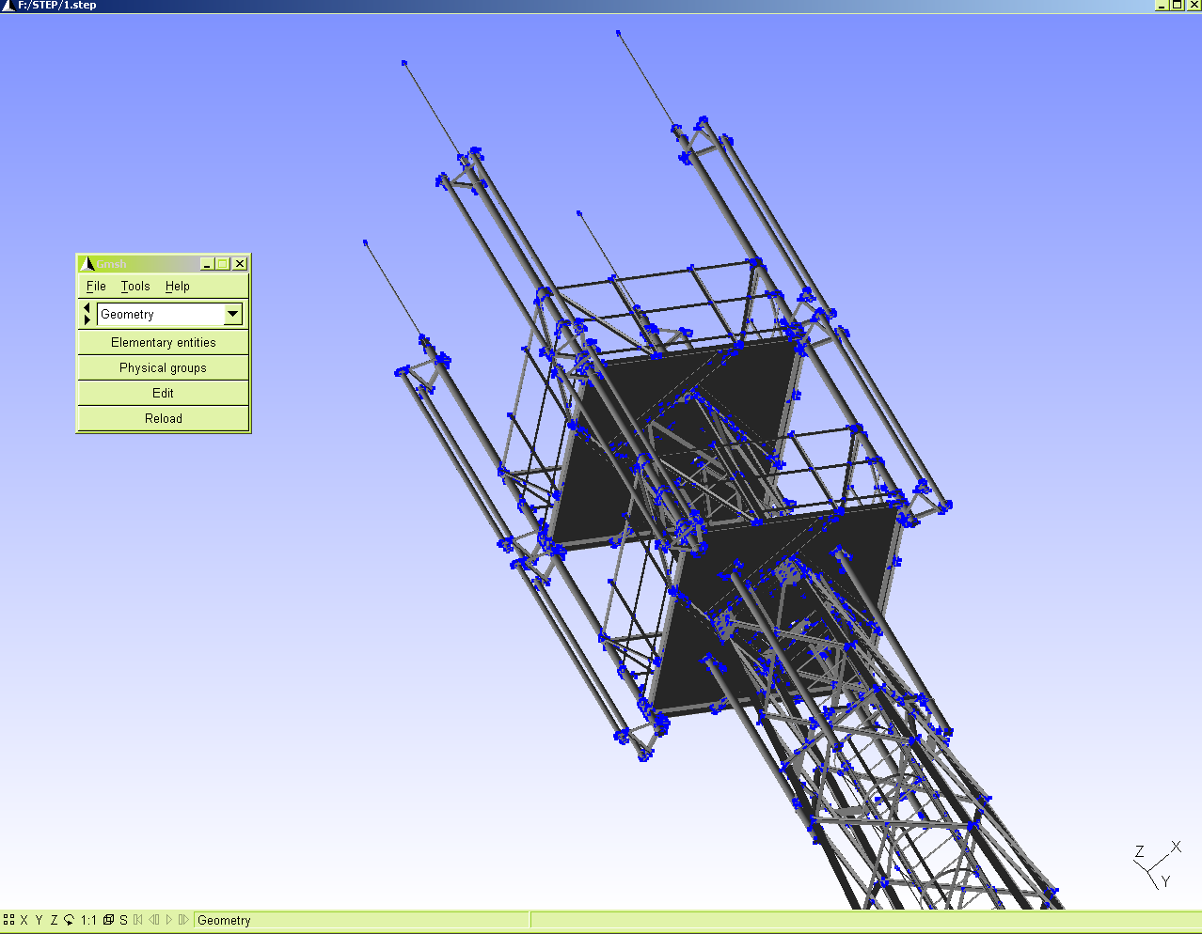Click the step forward animation button
This screenshot has width=1202, height=934.
pyautogui.click(x=183, y=920)
